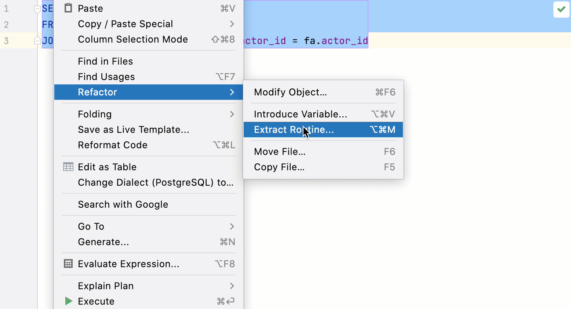Choose Change Dialect (PostgreSQL)

tap(156, 182)
